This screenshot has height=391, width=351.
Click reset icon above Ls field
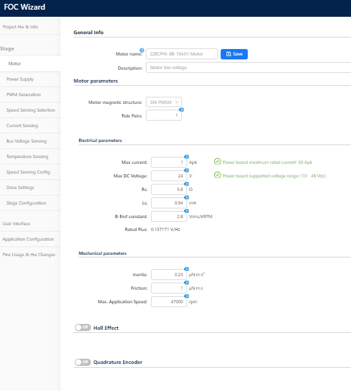coord(186,197)
